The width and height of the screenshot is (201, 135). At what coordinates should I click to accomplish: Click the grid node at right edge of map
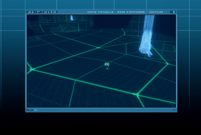point(167,64)
